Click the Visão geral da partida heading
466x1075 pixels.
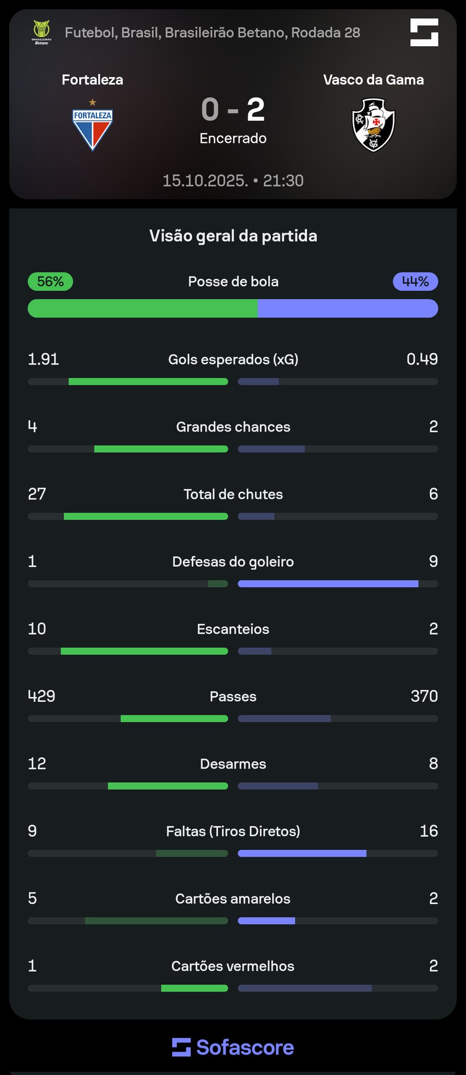[233, 236]
